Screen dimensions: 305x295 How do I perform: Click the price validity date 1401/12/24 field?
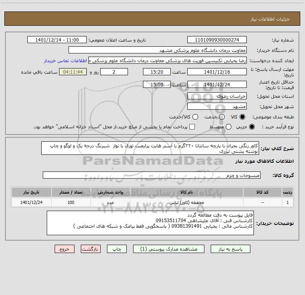[217, 84]
